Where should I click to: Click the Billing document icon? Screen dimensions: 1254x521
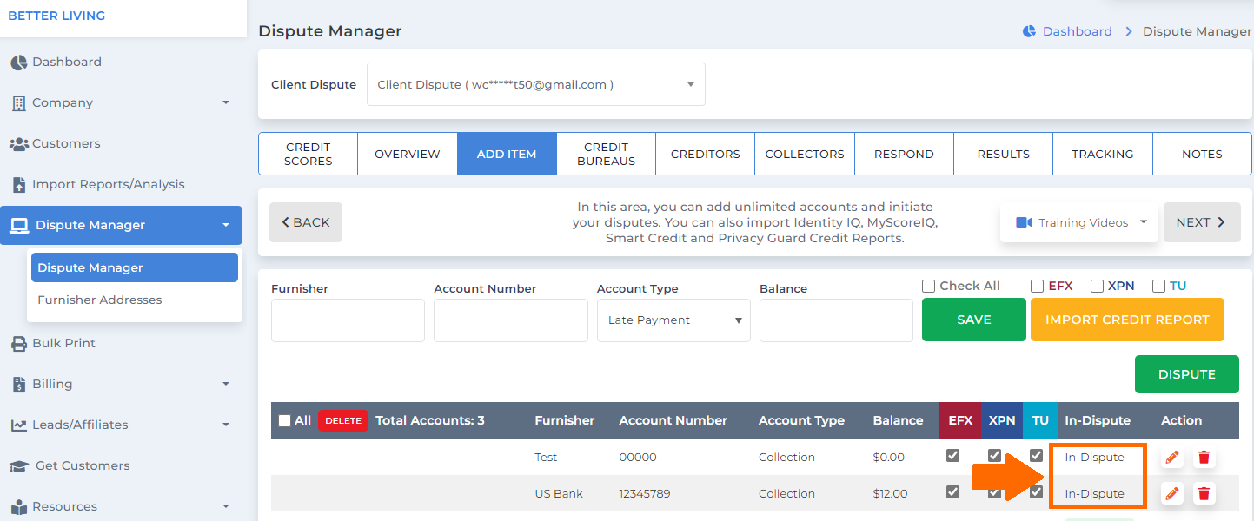pyautogui.click(x=18, y=385)
